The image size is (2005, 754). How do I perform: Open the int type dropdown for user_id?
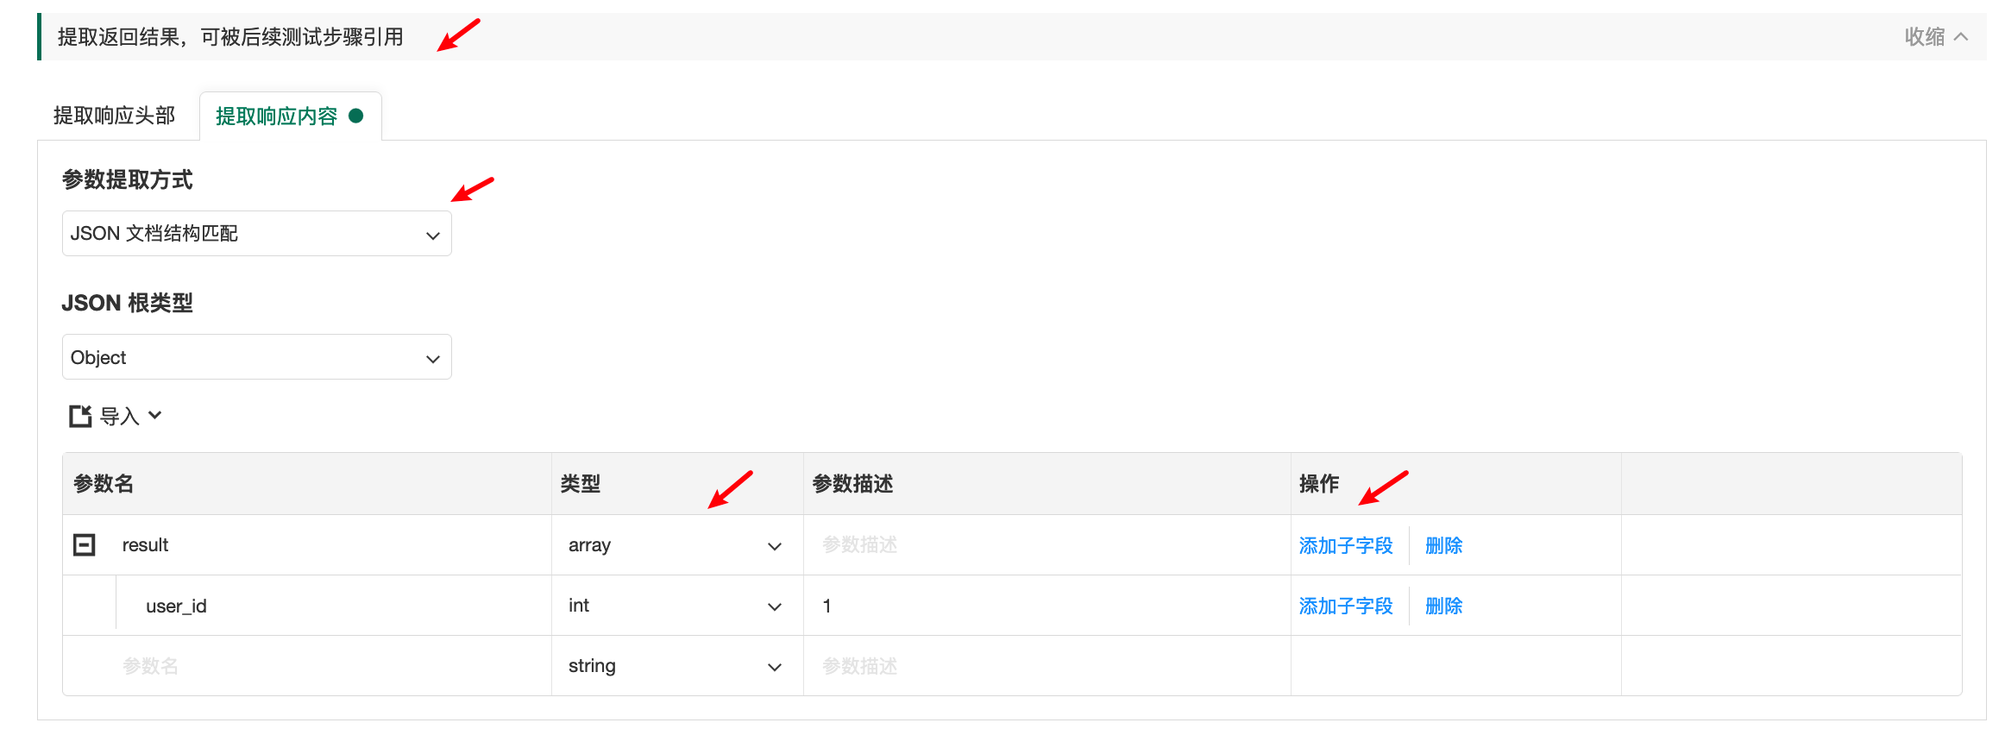coord(675,606)
